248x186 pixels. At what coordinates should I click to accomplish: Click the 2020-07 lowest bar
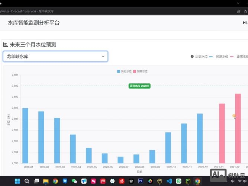coord(120,160)
